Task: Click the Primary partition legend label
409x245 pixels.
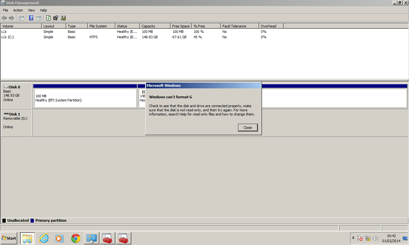Action: pos(51,220)
